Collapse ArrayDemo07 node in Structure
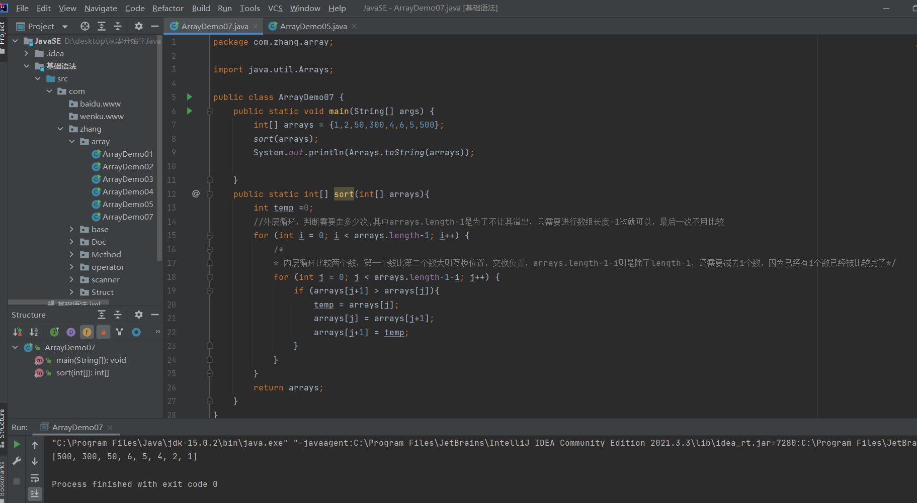This screenshot has width=917, height=503. point(15,347)
